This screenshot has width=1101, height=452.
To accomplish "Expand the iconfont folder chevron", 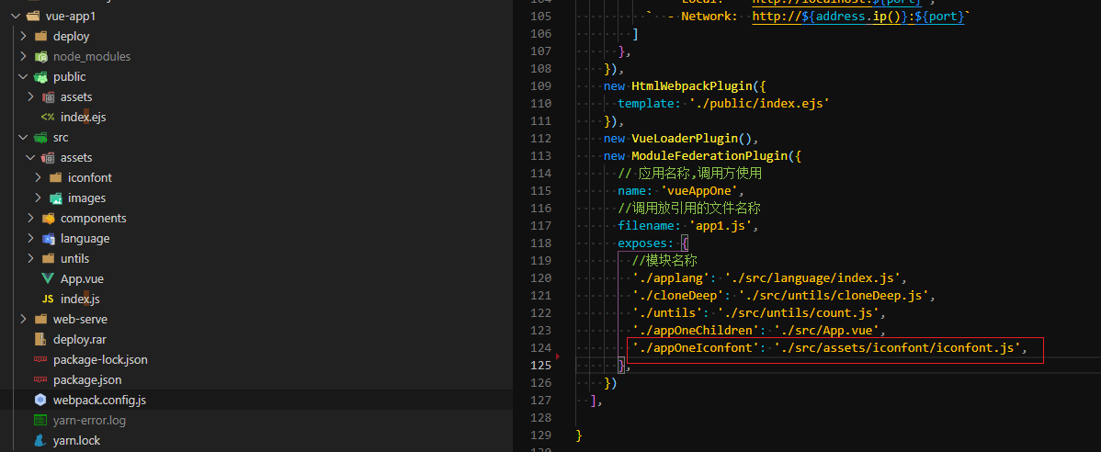I will tap(39, 178).
